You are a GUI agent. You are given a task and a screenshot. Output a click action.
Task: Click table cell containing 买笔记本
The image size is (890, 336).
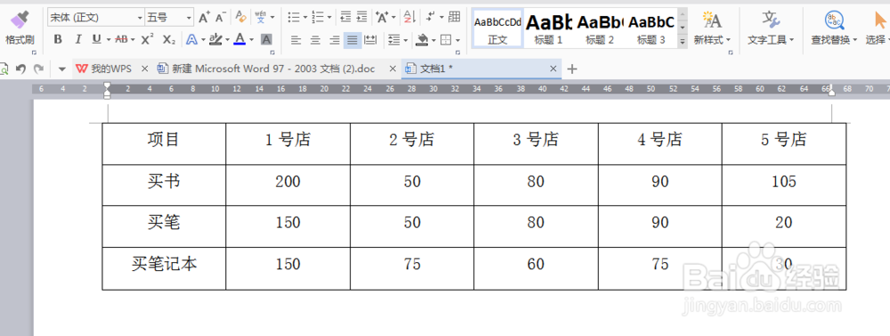164,268
